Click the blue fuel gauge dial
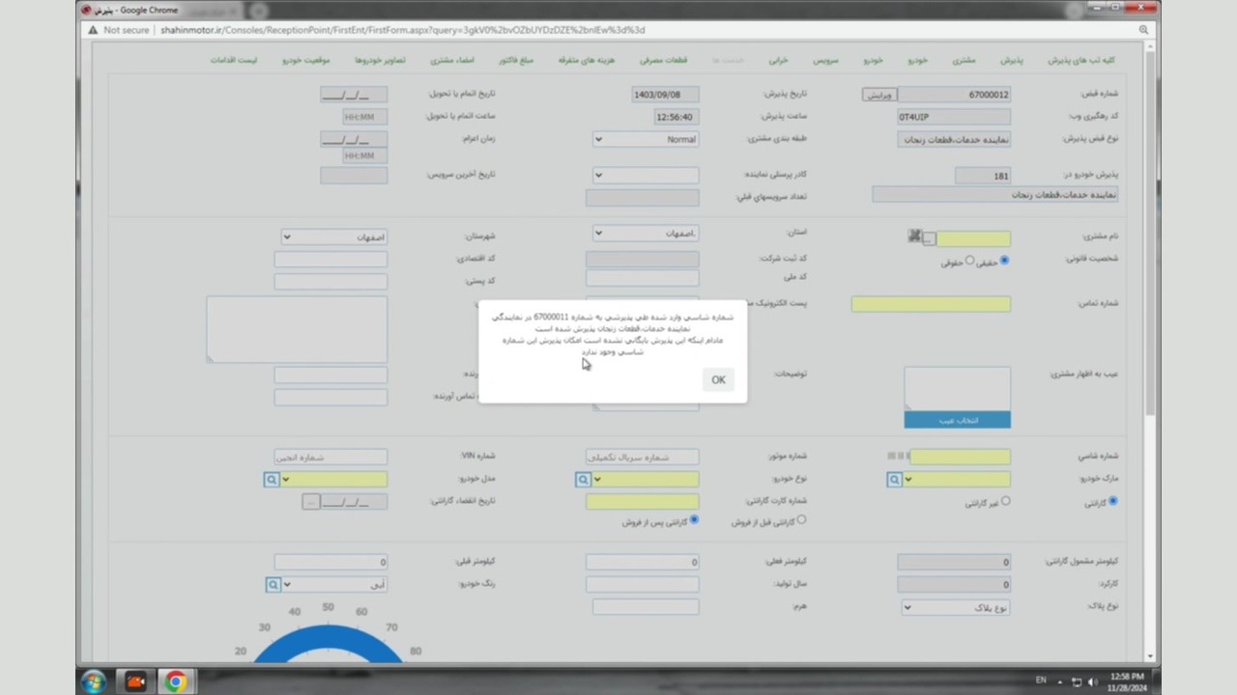Image resolution: width=1237 pixels, height=695 pixels. [329, 645]
